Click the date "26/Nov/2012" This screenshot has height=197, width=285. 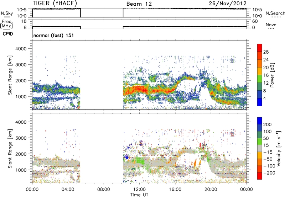click(x=228, y=3)
